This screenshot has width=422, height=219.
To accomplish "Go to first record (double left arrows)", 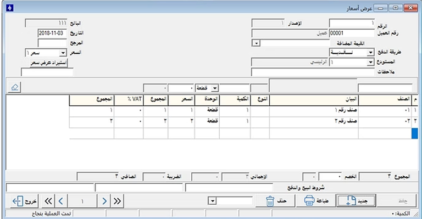I will pyautogui.click(x=48, y=201).
